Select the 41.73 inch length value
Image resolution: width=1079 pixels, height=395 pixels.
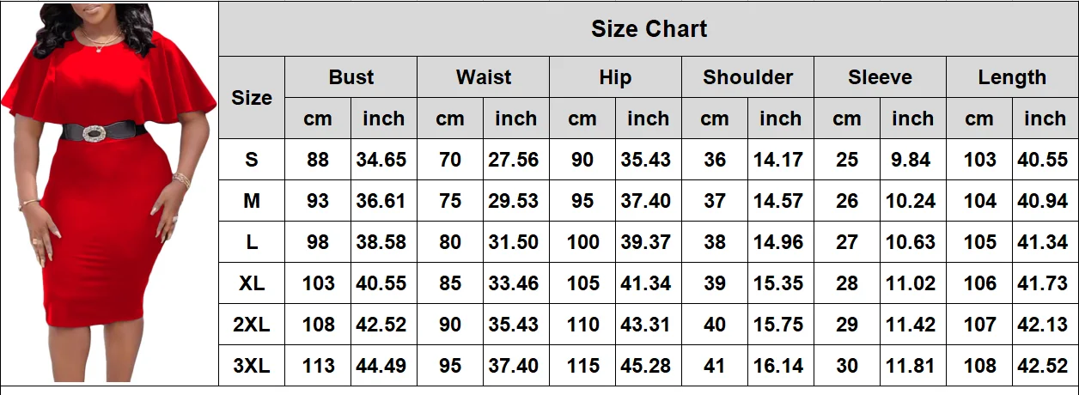(x=1045, y=283)
